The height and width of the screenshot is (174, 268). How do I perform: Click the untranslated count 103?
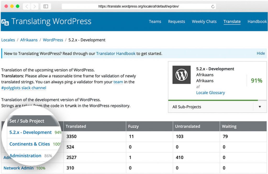point(180,136)
